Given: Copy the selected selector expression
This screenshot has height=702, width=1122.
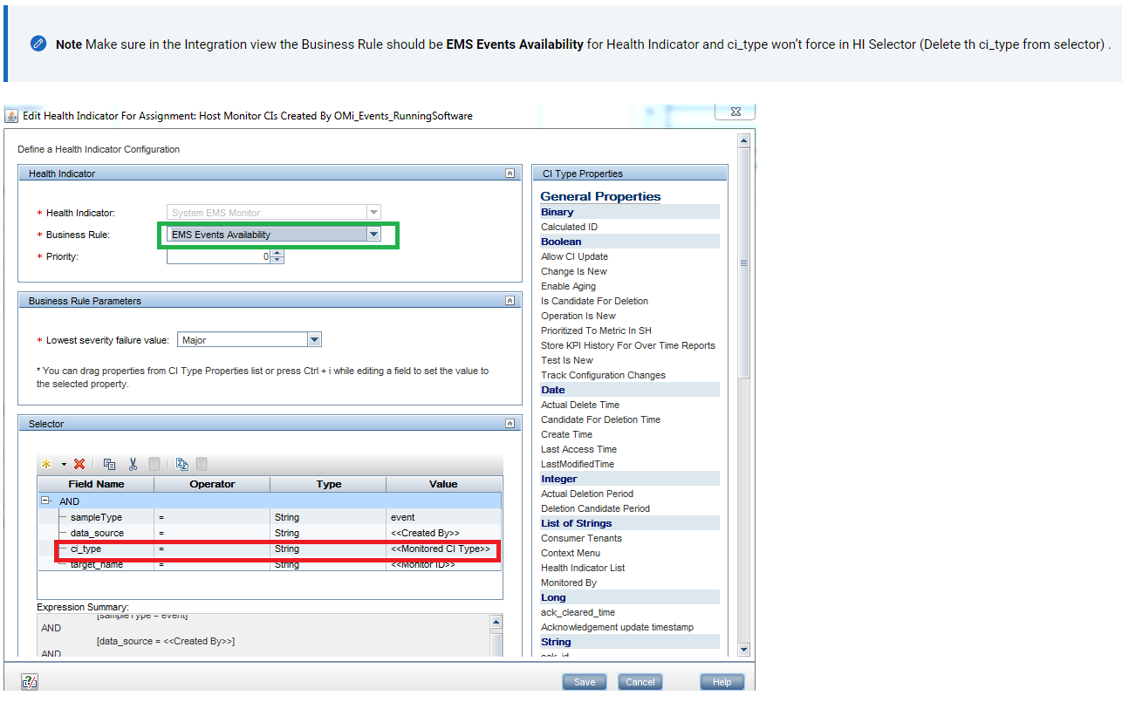Looking at the screenshot, I should (x=109, y=464).
